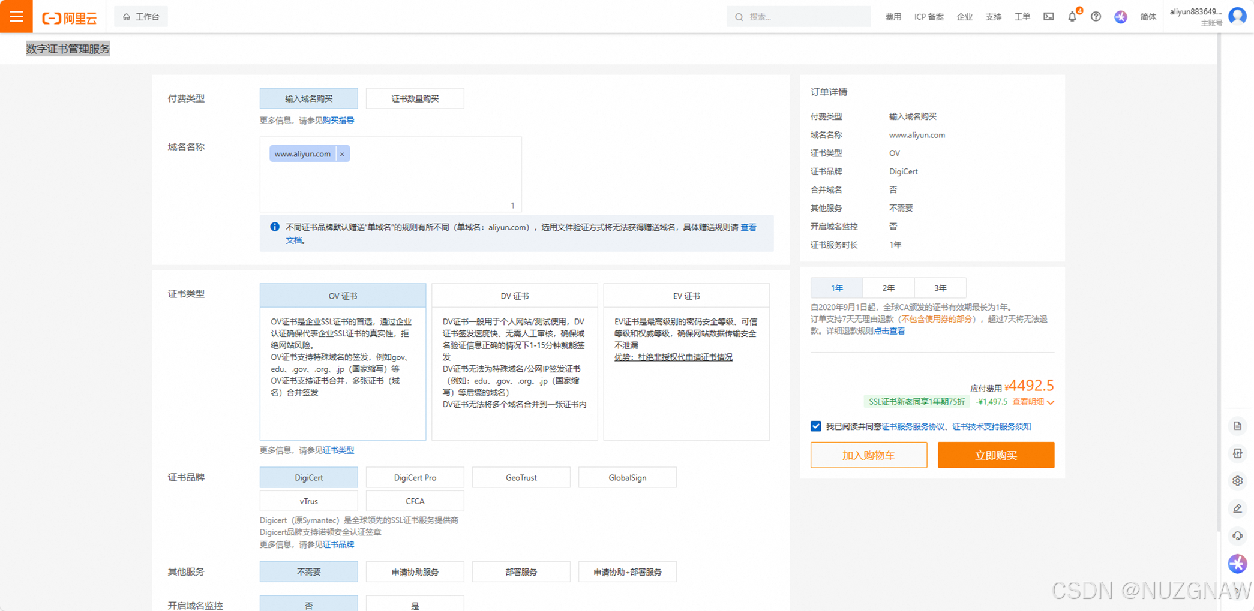
Task: Click the 数字证书管理服务 page title
Action: click(x=68, y=49)
